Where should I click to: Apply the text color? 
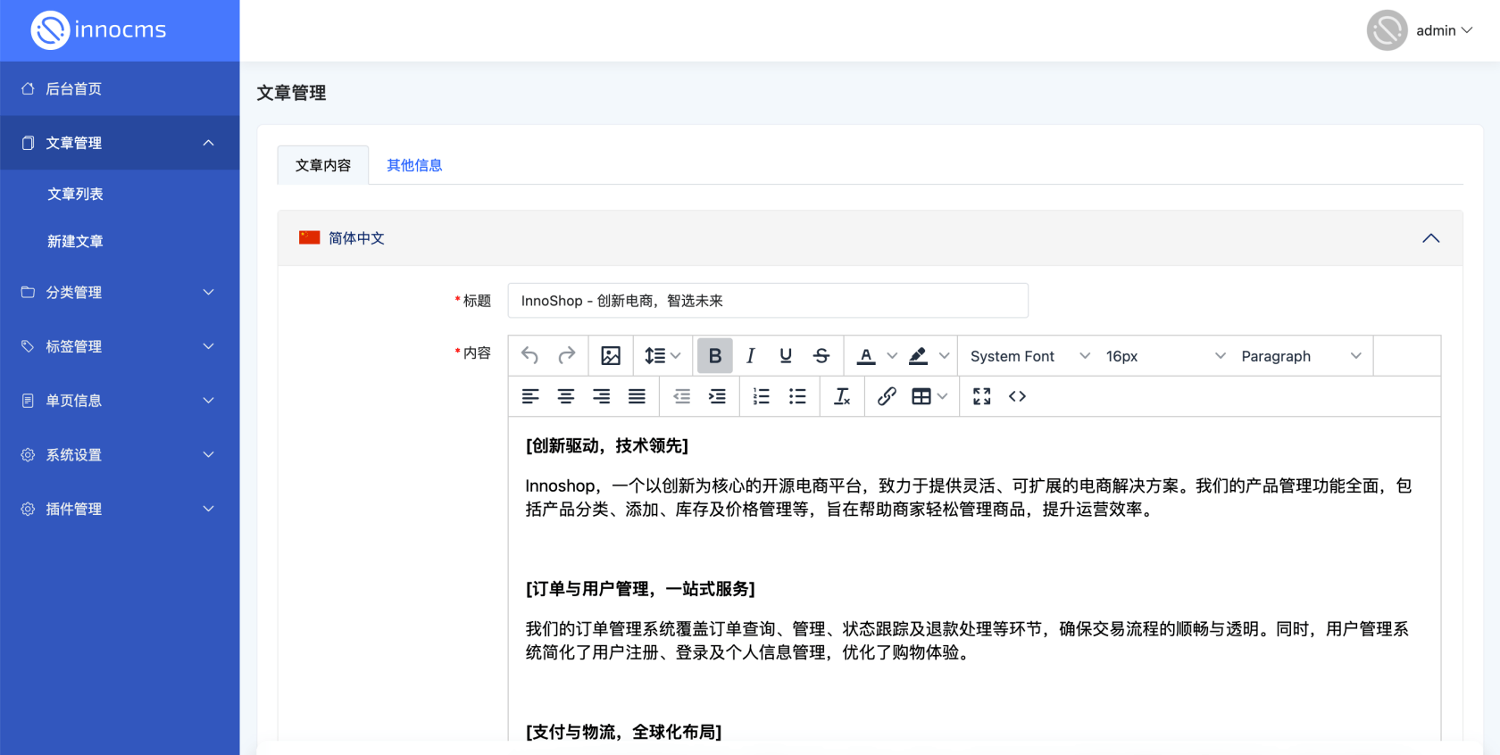click(866, 356)
